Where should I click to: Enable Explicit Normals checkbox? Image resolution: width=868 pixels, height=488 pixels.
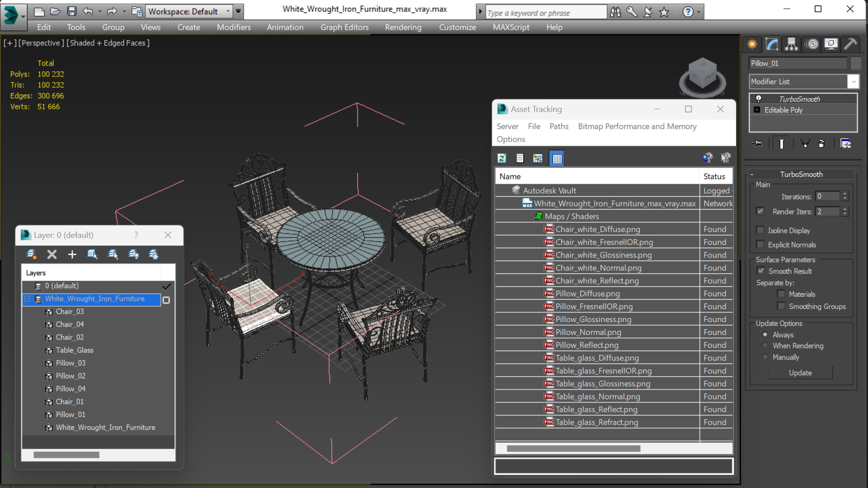click(x=760, y=245)
